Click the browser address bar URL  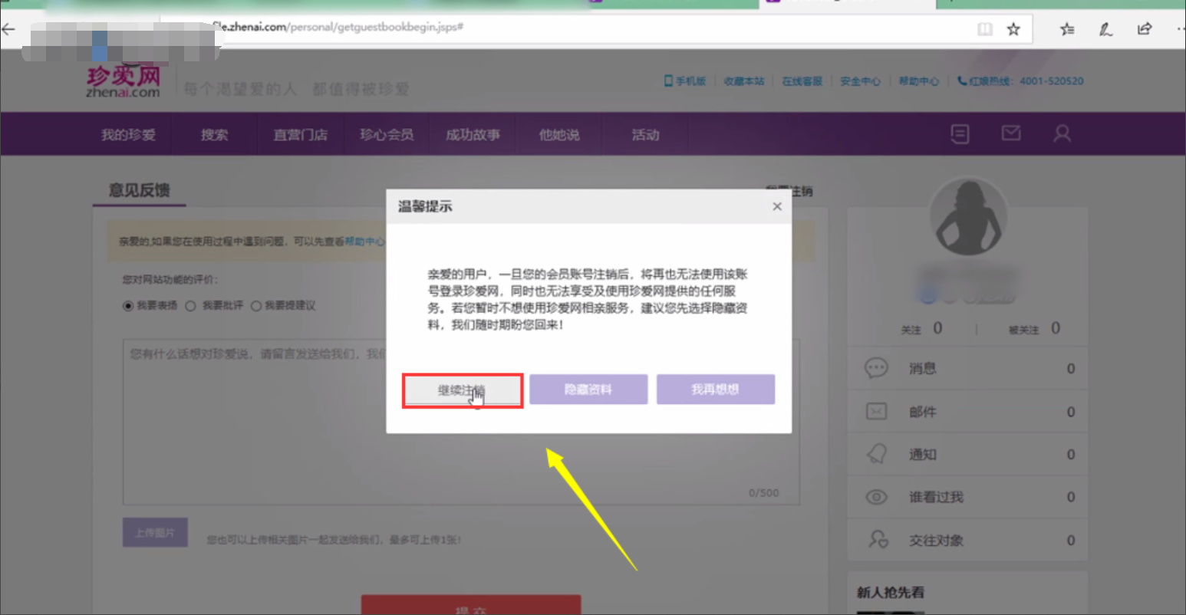click(338, 28)
